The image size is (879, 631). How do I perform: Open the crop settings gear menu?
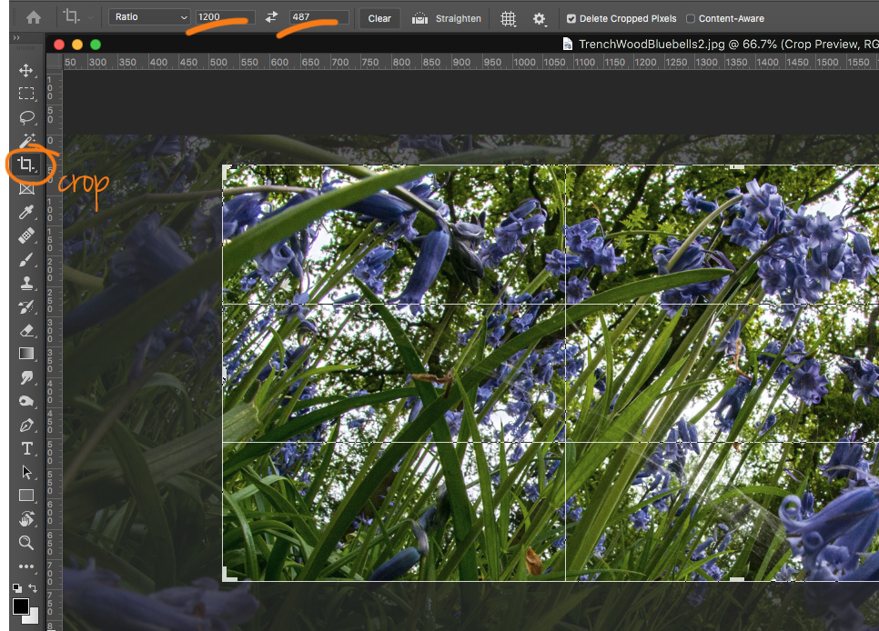[x=539, y=18]
